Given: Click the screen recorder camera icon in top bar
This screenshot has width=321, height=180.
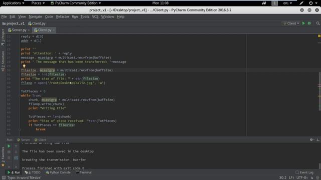Looking at the screenshot, I should click(264, 3).
